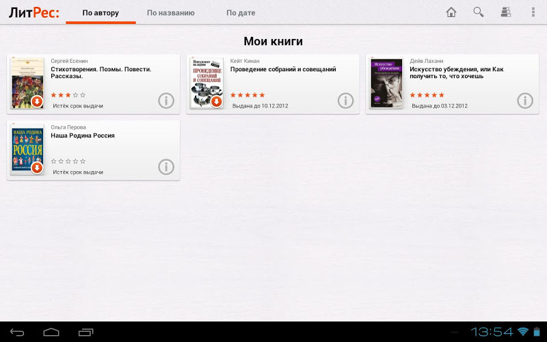
Task: Open the bookshelf stack icon
Action: pos(506,12)
